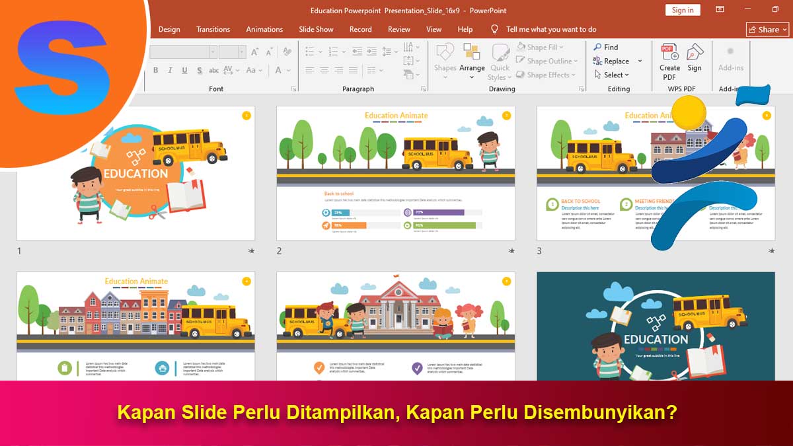Clear all formatting with the eraser icon
The width and height of the screenshot is (793, 446).
[287, 52]
